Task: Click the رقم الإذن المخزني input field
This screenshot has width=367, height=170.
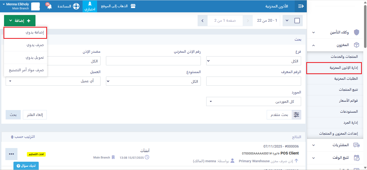Action: [153, 61]
